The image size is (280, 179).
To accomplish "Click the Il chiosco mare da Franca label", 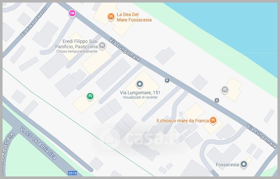I will tap(182, 121).
